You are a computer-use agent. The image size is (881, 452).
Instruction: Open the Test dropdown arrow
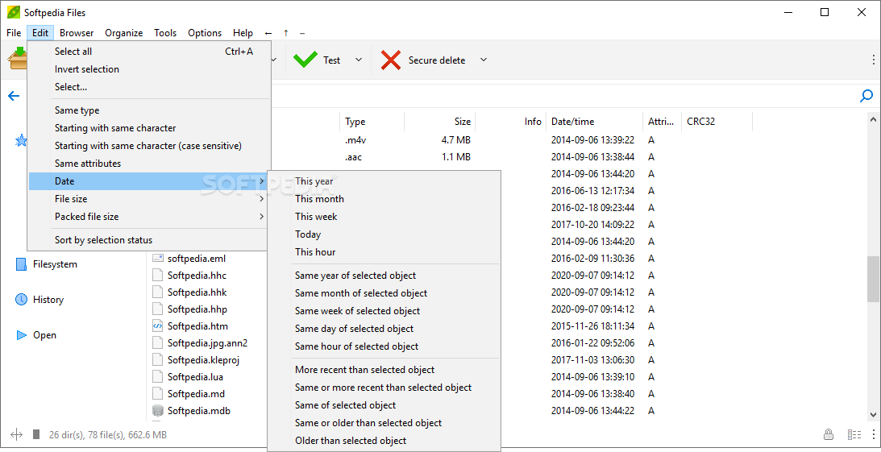tap(359, 60)
